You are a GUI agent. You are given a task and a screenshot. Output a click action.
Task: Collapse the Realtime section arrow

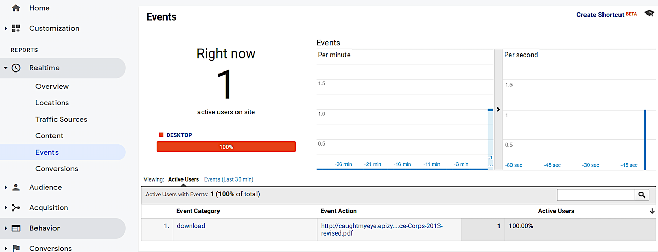(x=5, y=68)
